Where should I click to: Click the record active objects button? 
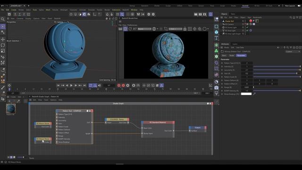[x=119, y=85]
